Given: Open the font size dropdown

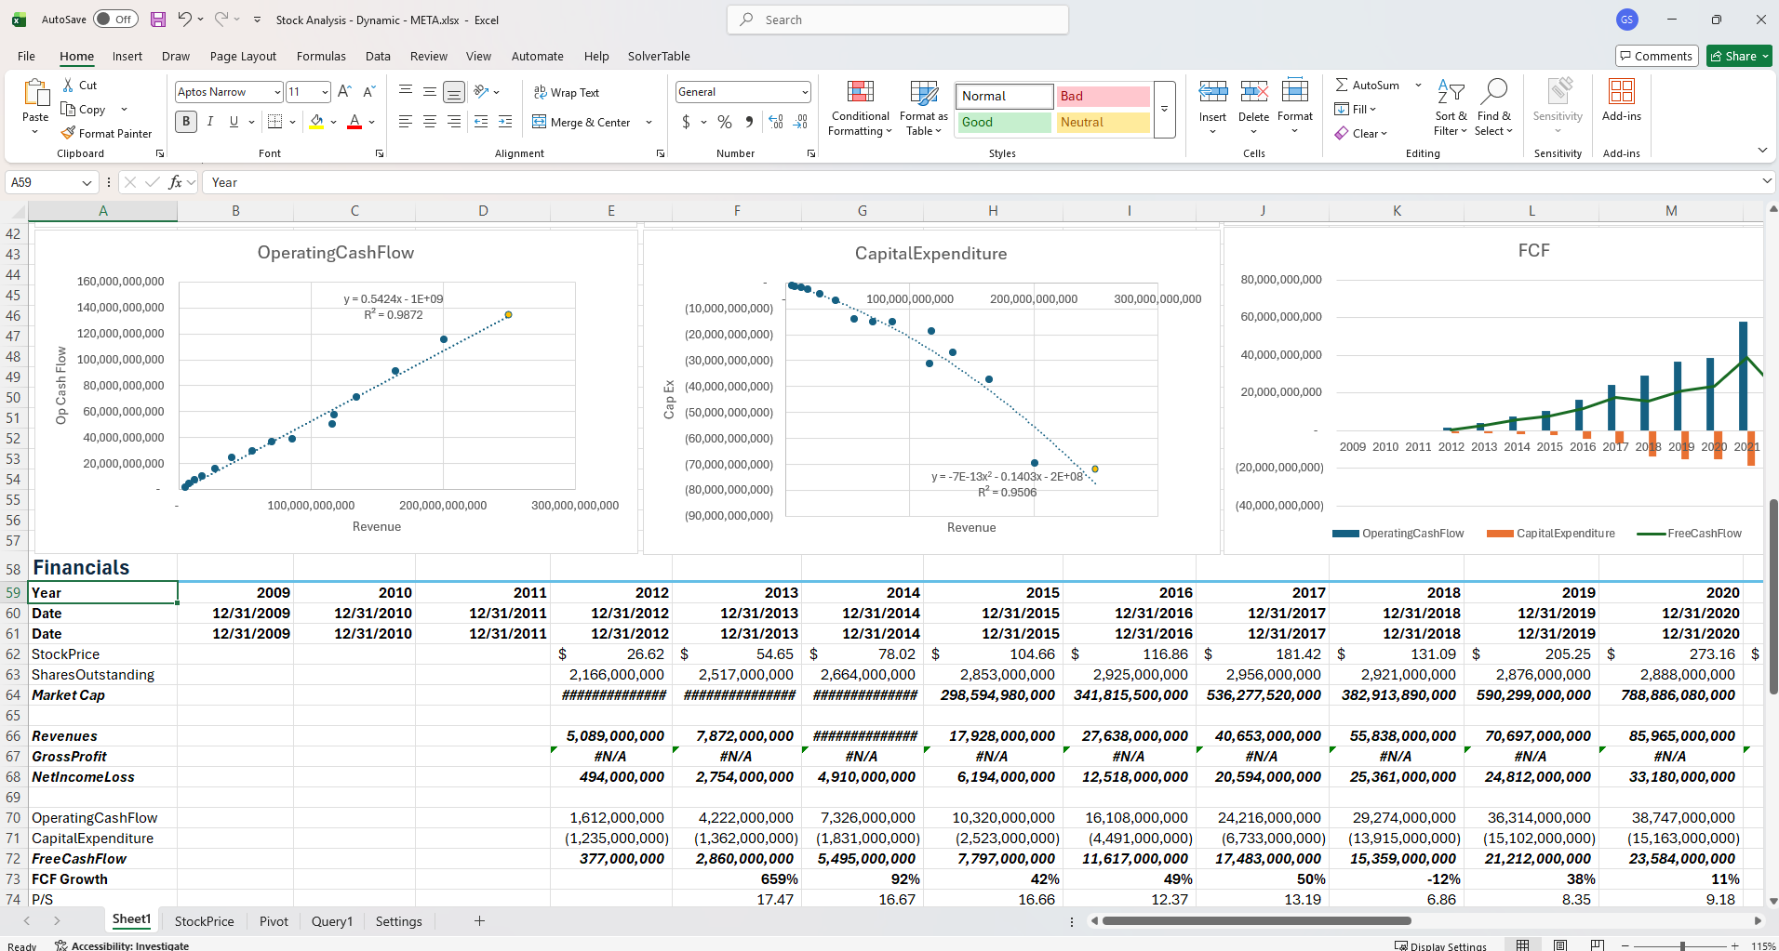Looking at the screenshot, I should click(325, 91).
